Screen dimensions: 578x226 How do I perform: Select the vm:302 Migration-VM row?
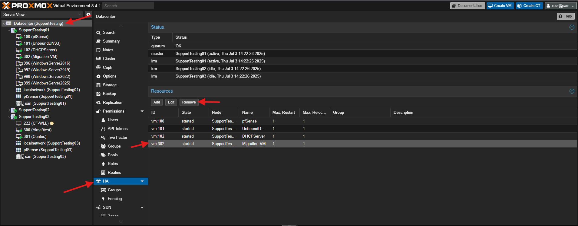coord(363,144)
